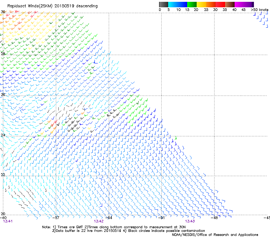Click the latitude label '26'
The width and height of the screenshot is (270, 237).
3,95
